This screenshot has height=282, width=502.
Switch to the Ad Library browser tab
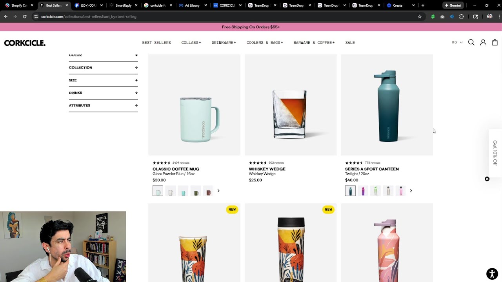point(192,5)
